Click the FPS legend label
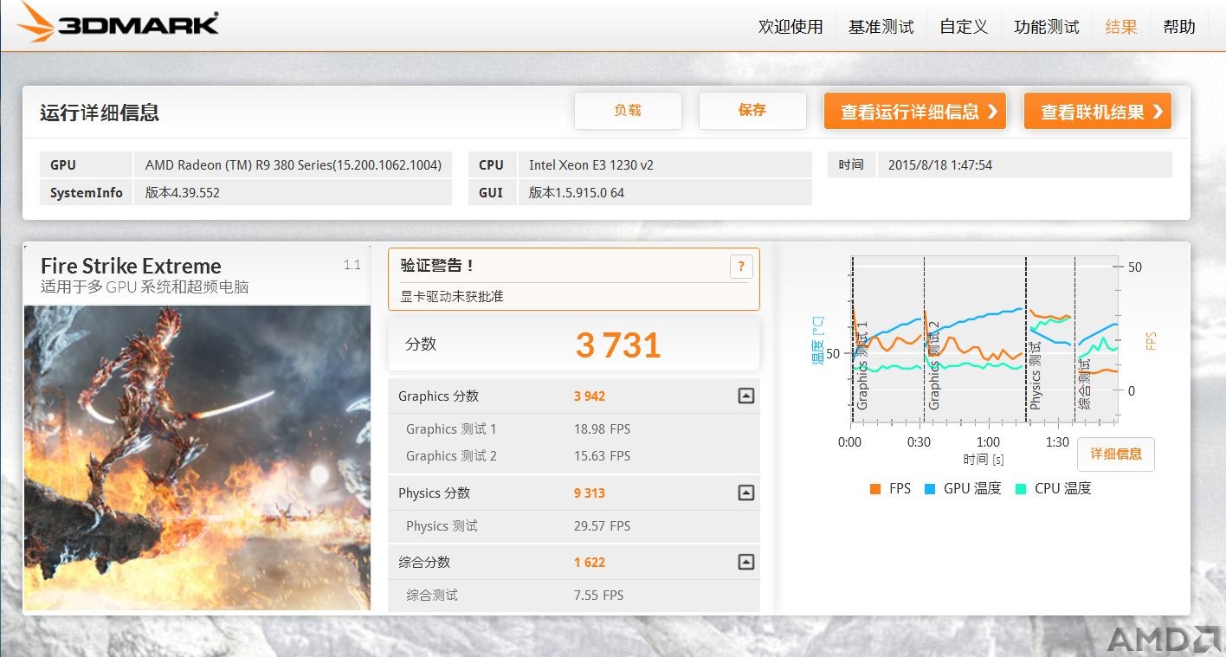Viewport: 1226px width, 657px height. coord(900,489)
